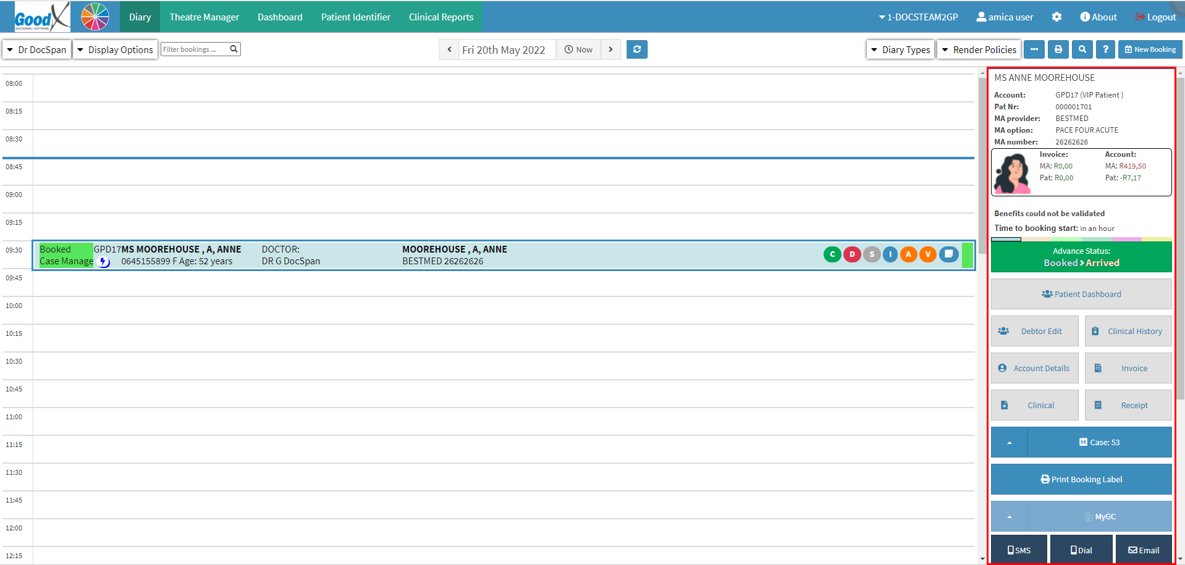The height and width of the screenshot is (565, 1185).
Task: Click the green C booking indicator
Action: tap(832, 254)
